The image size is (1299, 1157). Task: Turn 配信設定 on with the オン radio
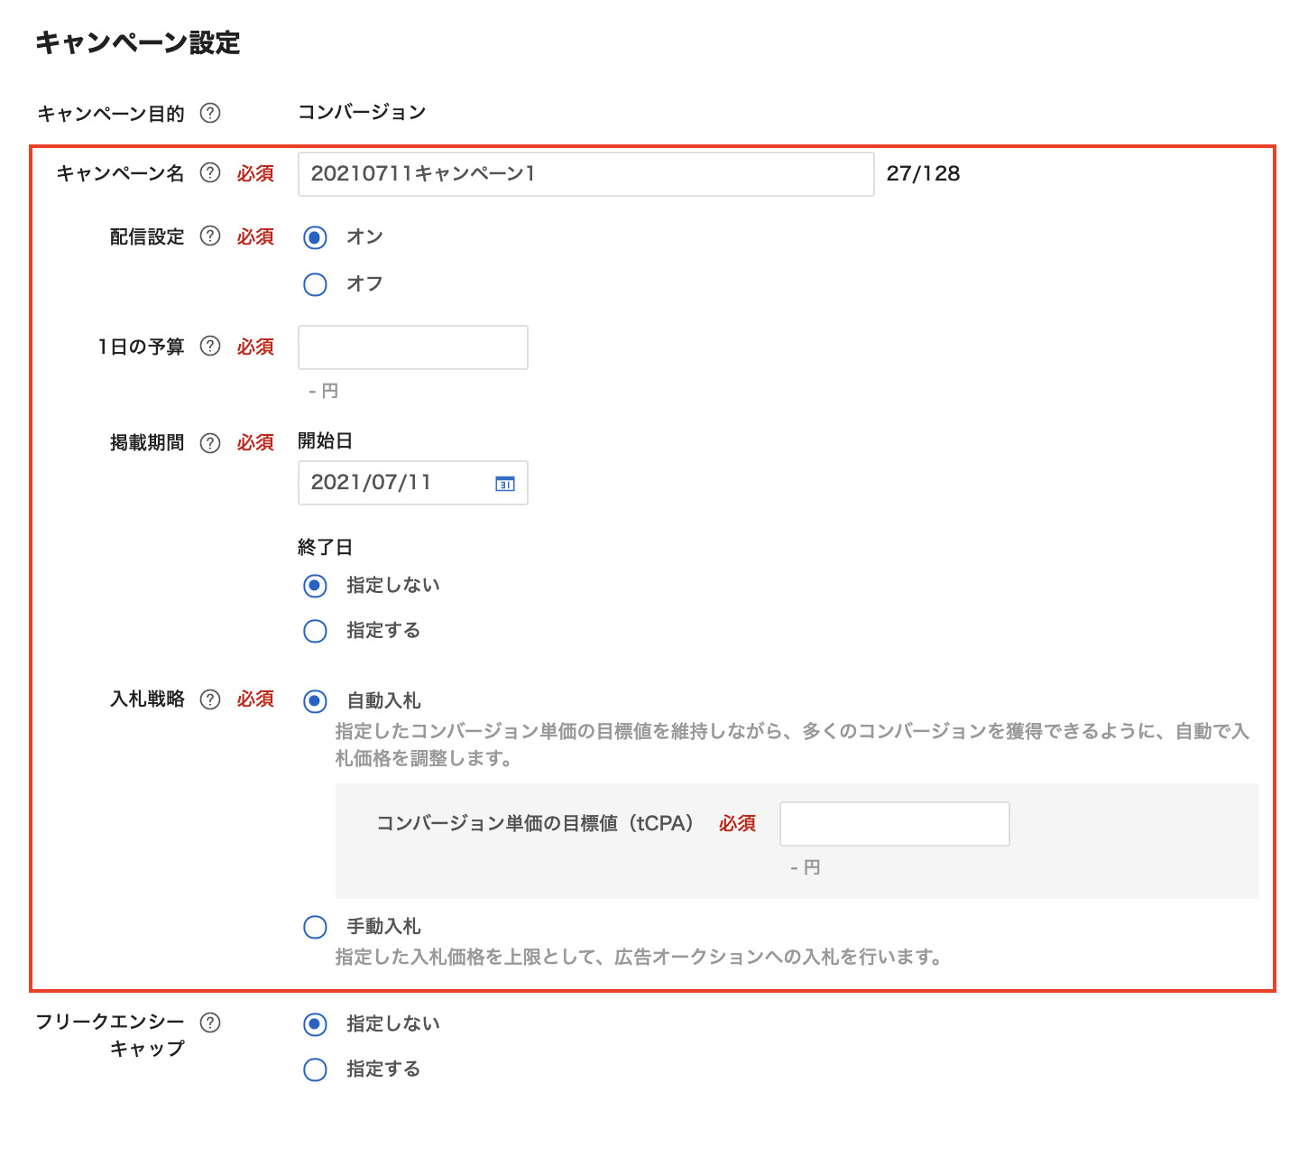[314, 236]
